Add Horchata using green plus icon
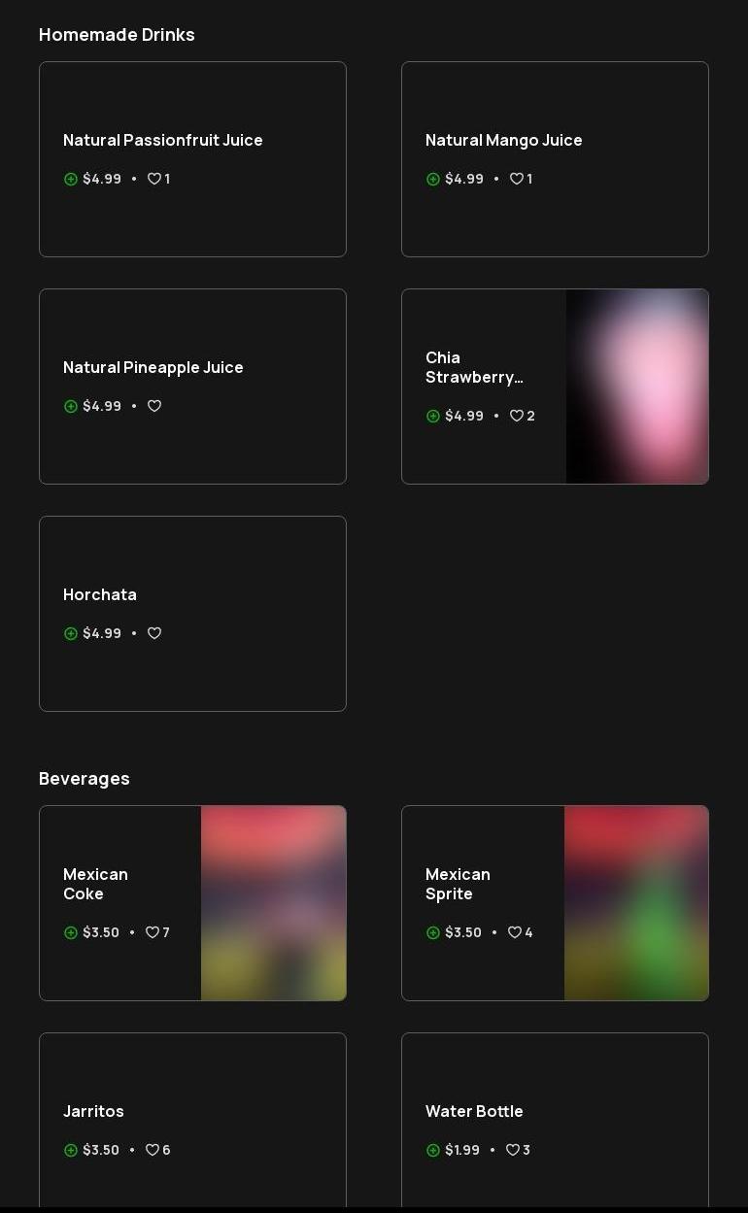 click(x=70, y=633)
